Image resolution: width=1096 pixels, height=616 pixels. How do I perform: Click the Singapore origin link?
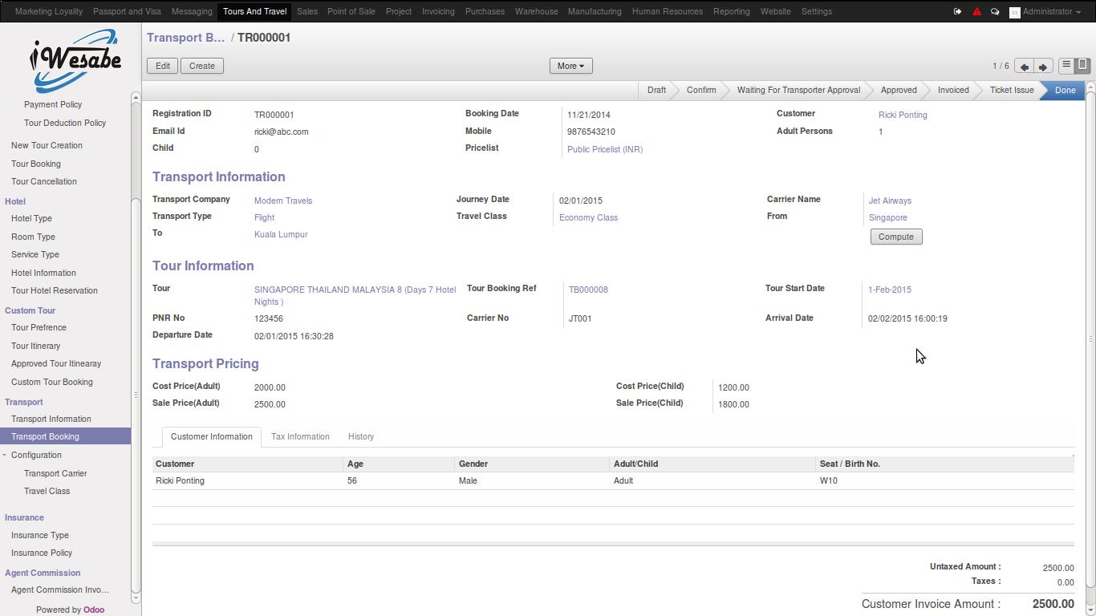888,217
